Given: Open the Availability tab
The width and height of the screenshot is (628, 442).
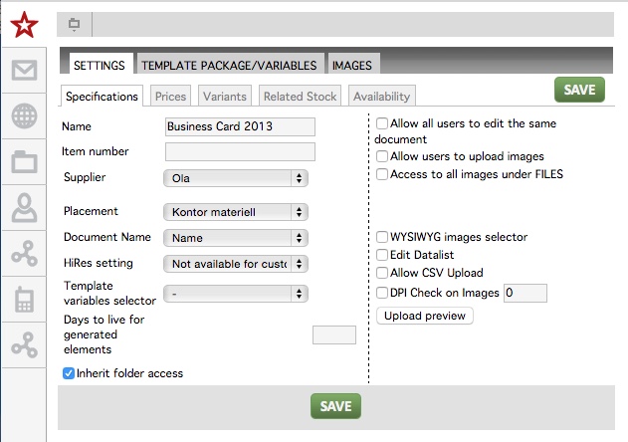Looking at the screenshot, I should 382,97.
